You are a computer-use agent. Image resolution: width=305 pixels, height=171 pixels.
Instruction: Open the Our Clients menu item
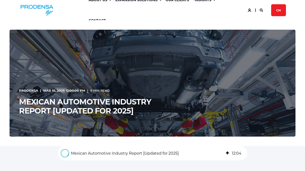pyautogui.click(x=177, y=1)
